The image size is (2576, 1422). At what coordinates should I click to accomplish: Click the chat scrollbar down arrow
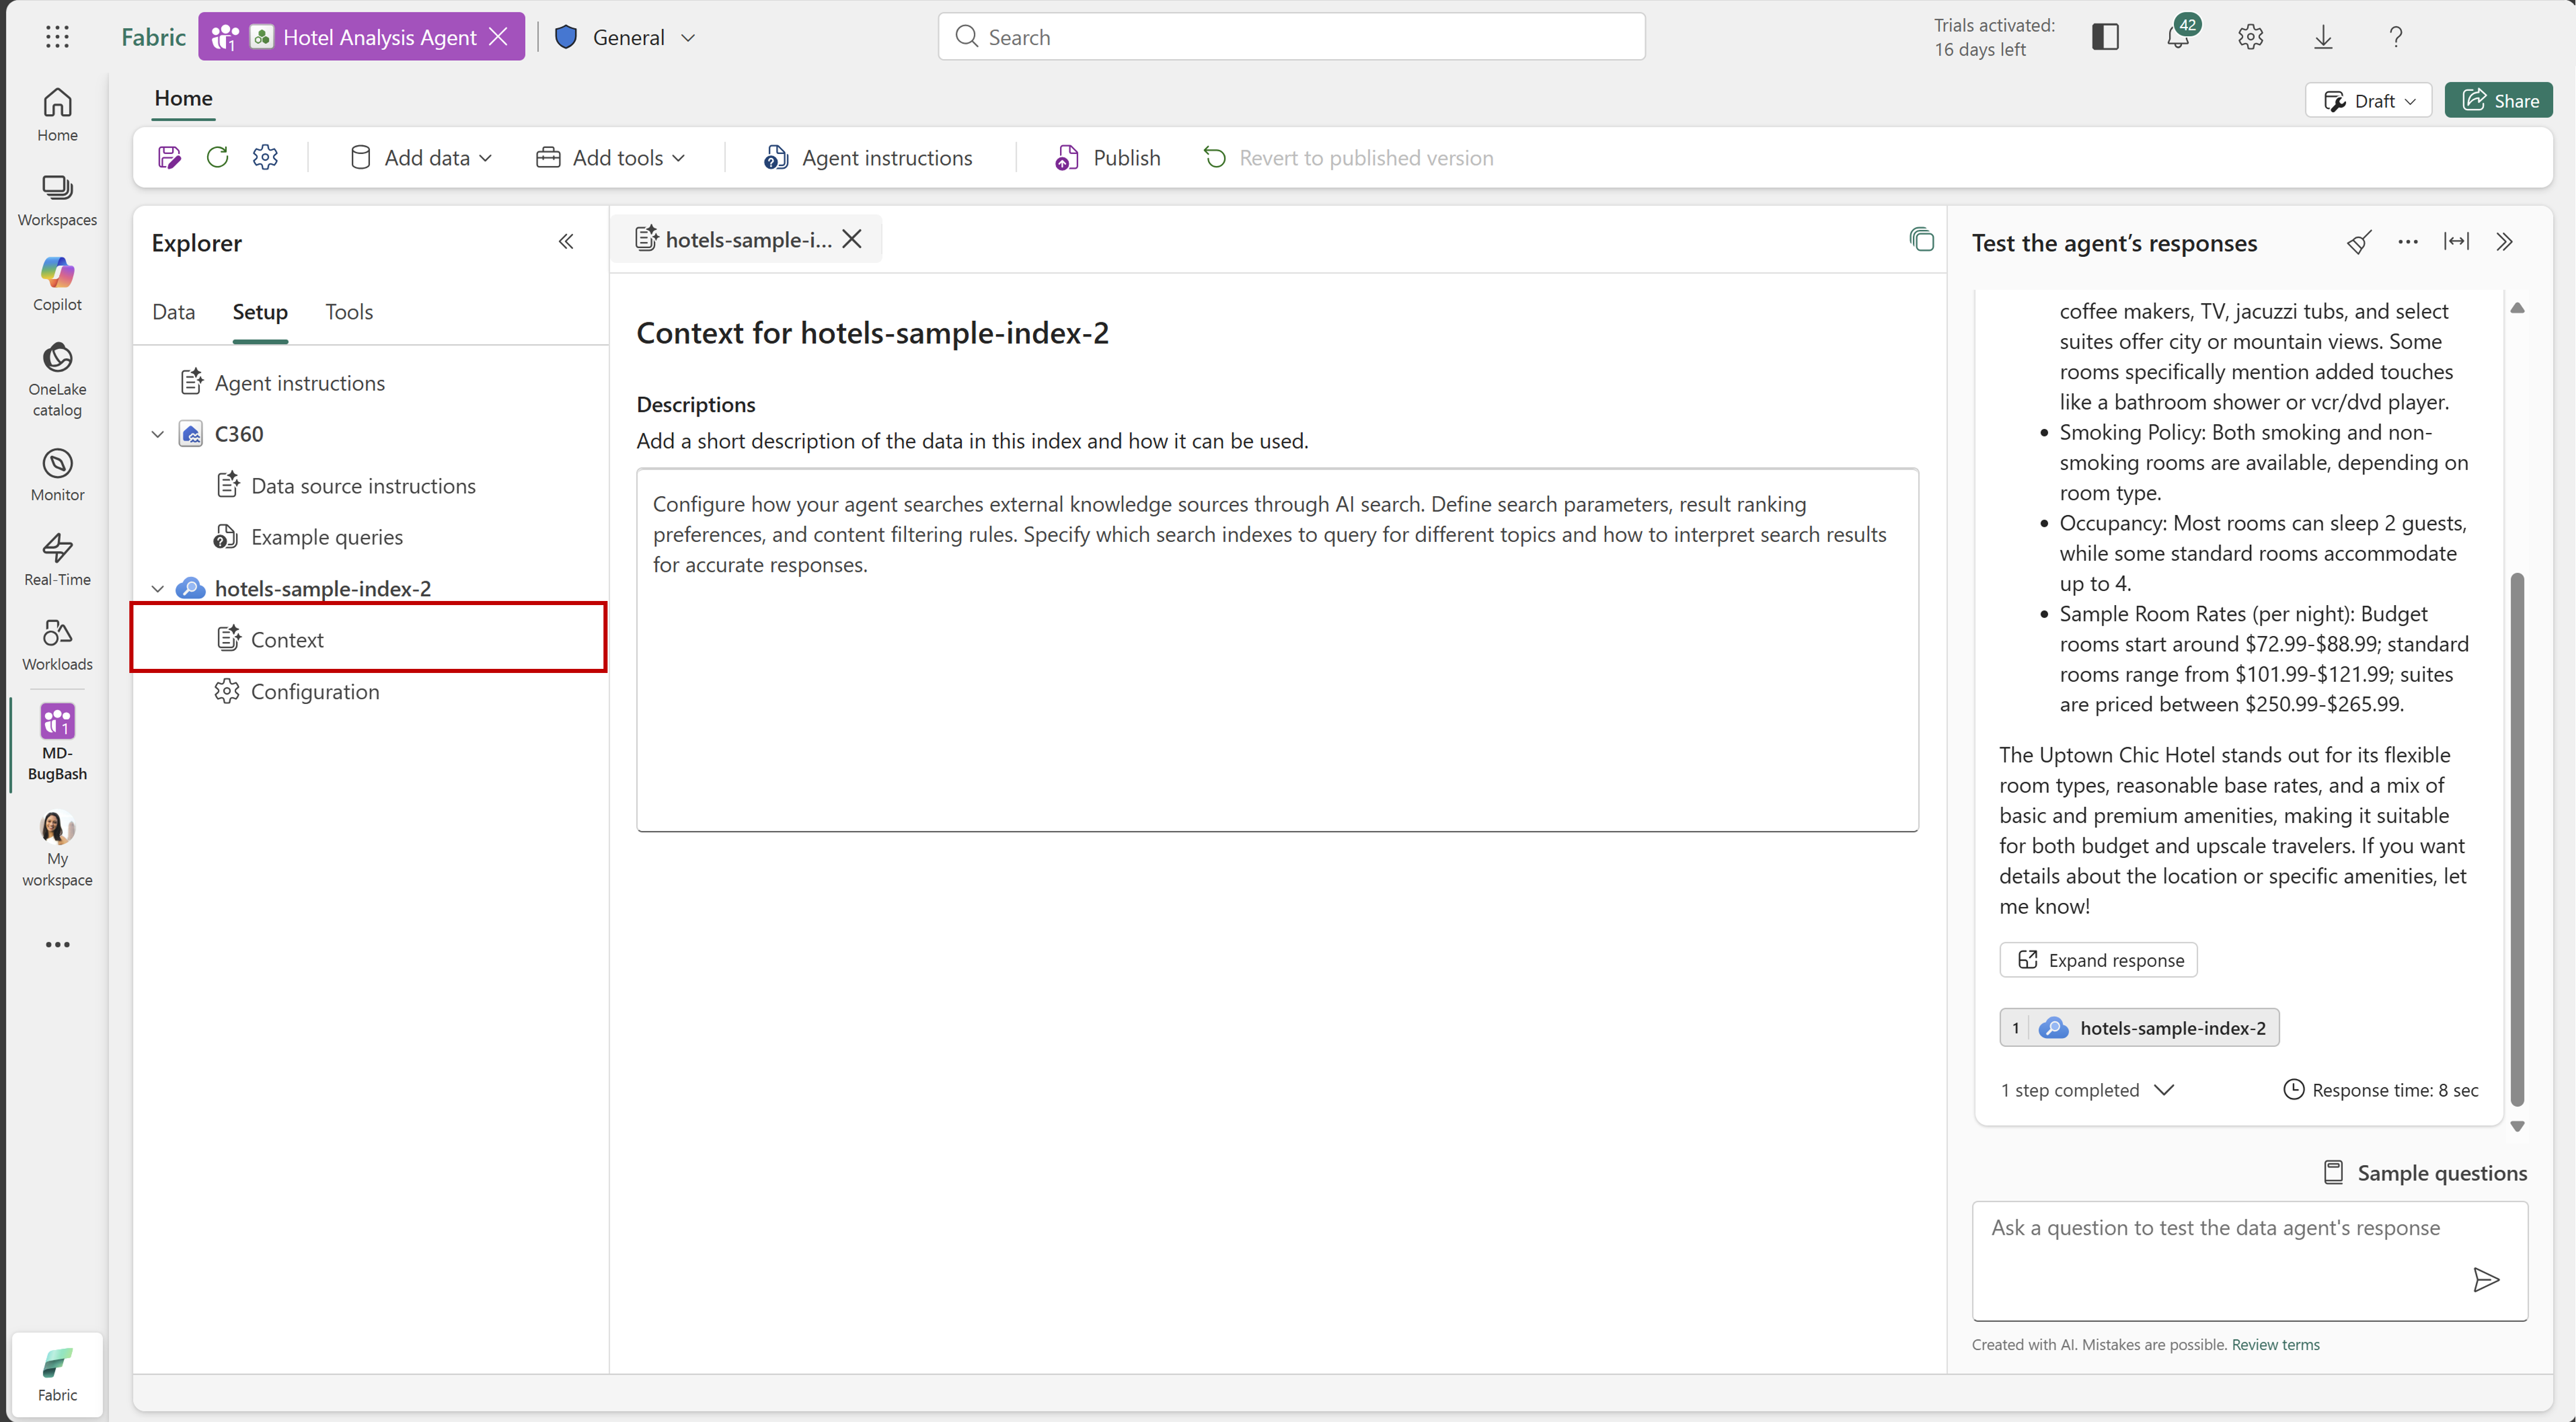2517,1126
